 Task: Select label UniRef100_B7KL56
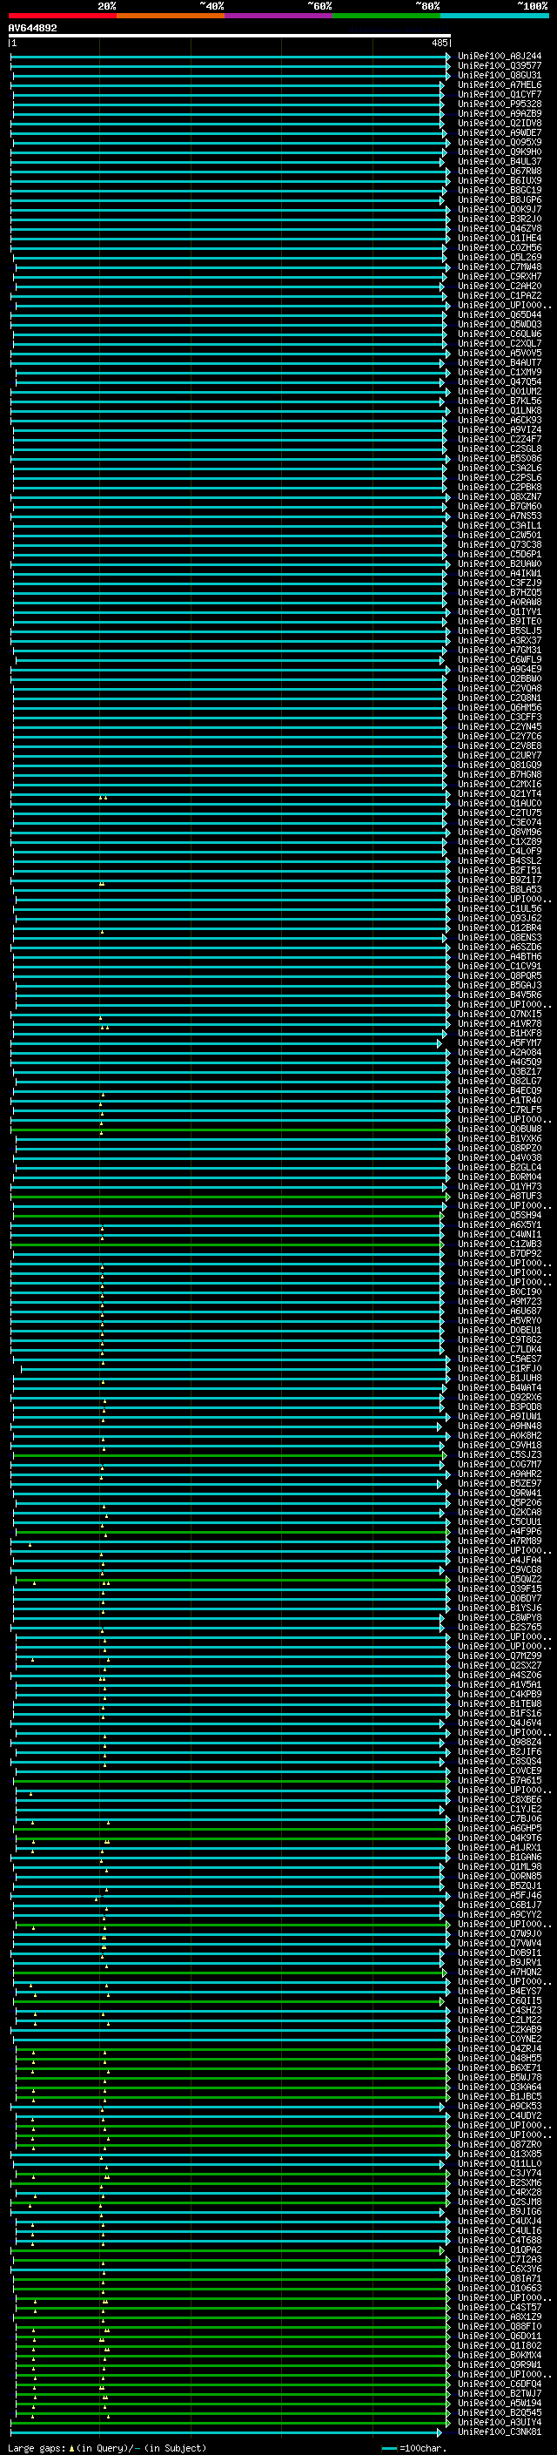(x=499, y=401)
